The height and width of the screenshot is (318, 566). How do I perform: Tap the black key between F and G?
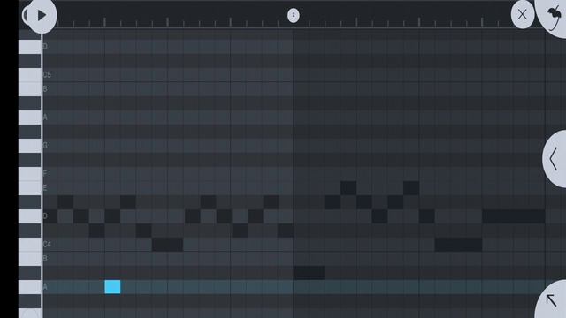pos(29,160)
